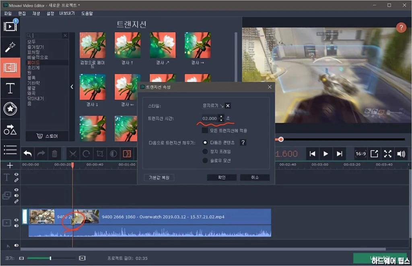Select the 페이드 transition category
412x266 pixels.
click(33, 62)
